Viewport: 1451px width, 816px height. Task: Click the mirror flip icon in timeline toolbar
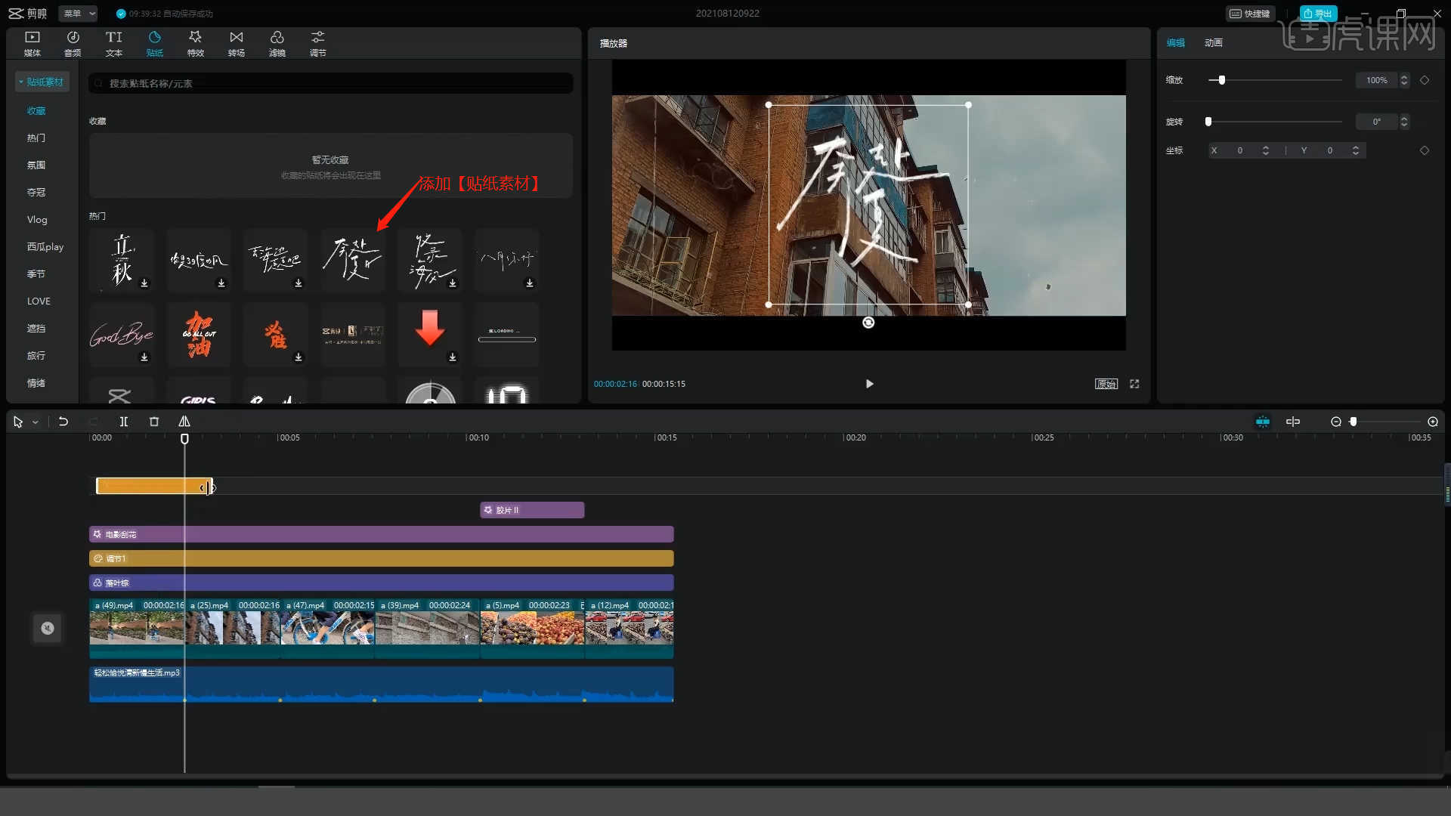click(184, 422)
